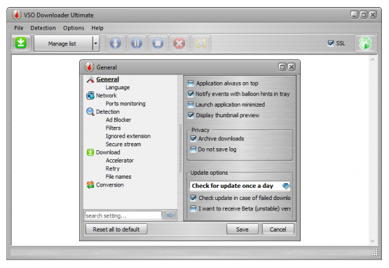This screenshot has width=389, height=268.
Task: Delete item with red X icon
Action: tap(180, 43)
